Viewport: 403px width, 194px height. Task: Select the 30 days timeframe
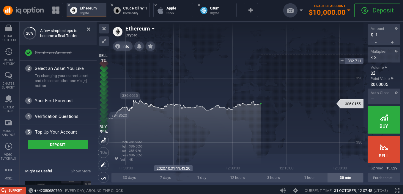click(x=129, y=178)
